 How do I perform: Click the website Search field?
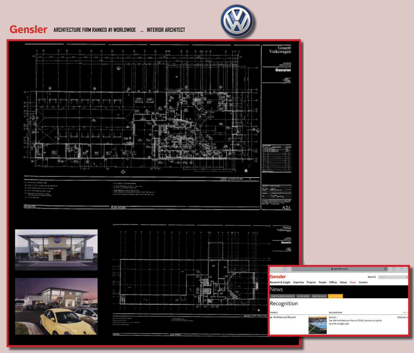(x=393, y=277)
